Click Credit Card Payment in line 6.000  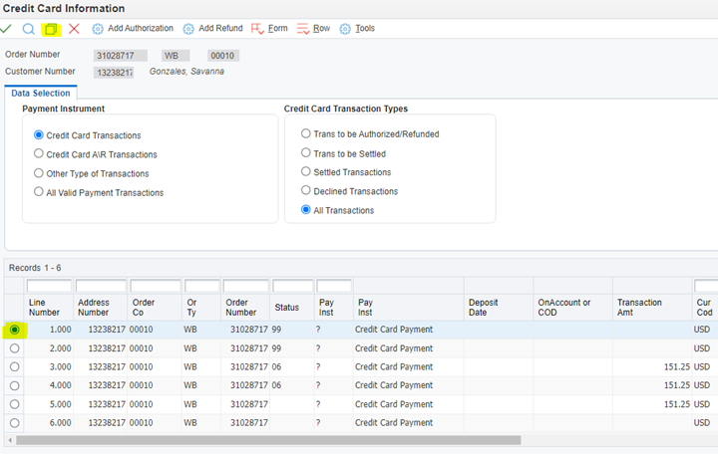(x=394, y=423)
